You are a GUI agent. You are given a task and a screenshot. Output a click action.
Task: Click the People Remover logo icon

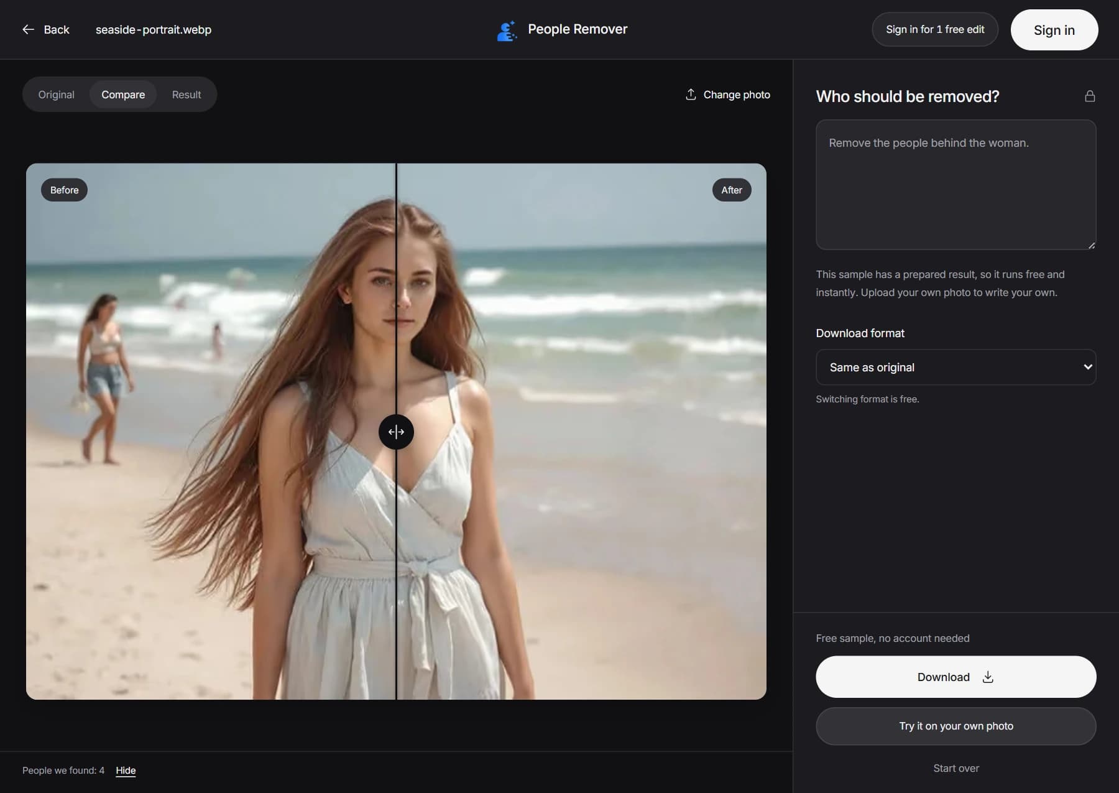click(x=507, y=30)
